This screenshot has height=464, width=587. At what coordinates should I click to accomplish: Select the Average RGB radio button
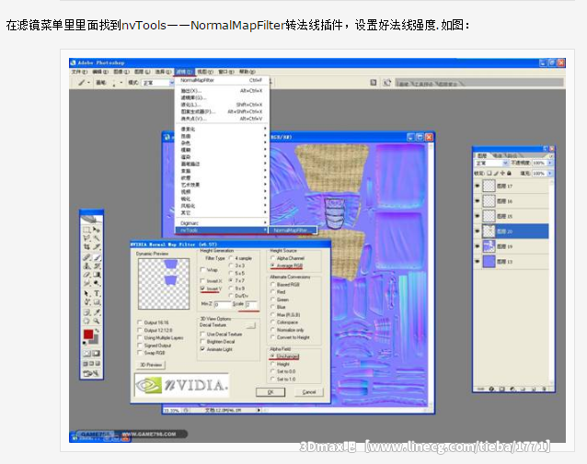pyautogui.click(x=273, y=266)
